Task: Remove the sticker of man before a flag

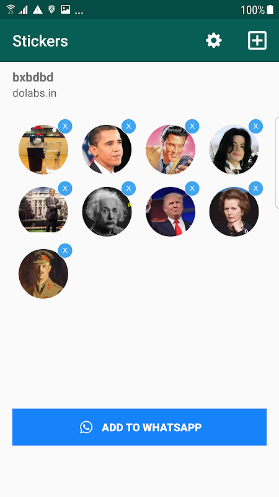Action: click(x=129, y=126)
